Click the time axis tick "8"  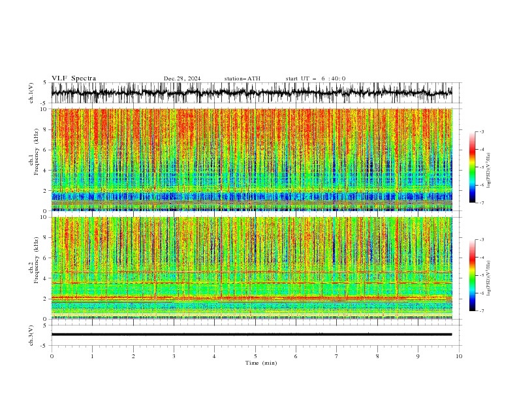pos(377,356)
